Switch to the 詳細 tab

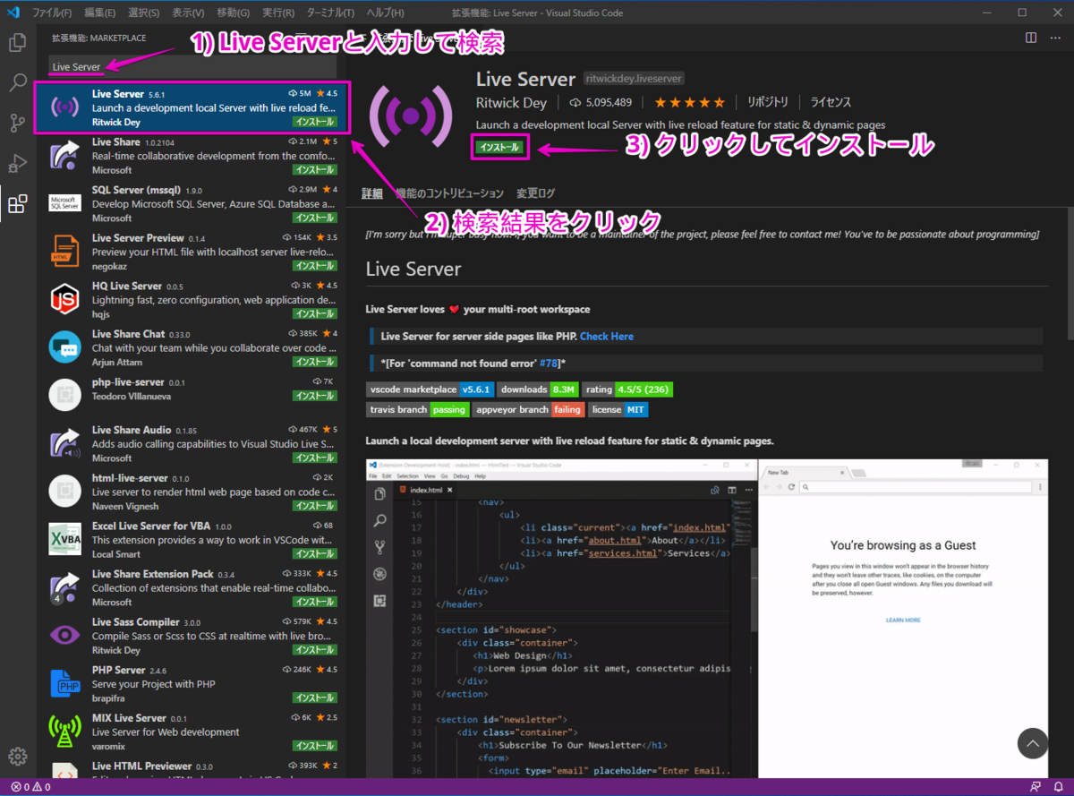[372, 193]
